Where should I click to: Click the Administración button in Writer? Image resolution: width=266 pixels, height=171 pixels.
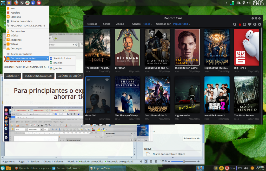[x=192, y=138]
